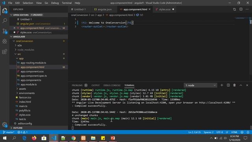The width and height of the screenshot is (252, 142).
Task: Split the editor to the right
Action: click(241, 9)
